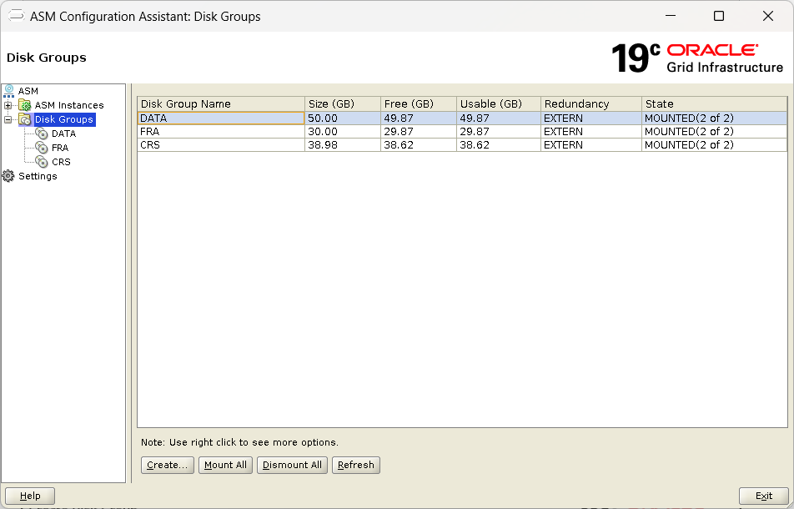The width and height of the screenshot is (794, 509).
Task: Minimize the ASM Configuration Assistant window
Action: pyautogui.click(x=671, y=16)
